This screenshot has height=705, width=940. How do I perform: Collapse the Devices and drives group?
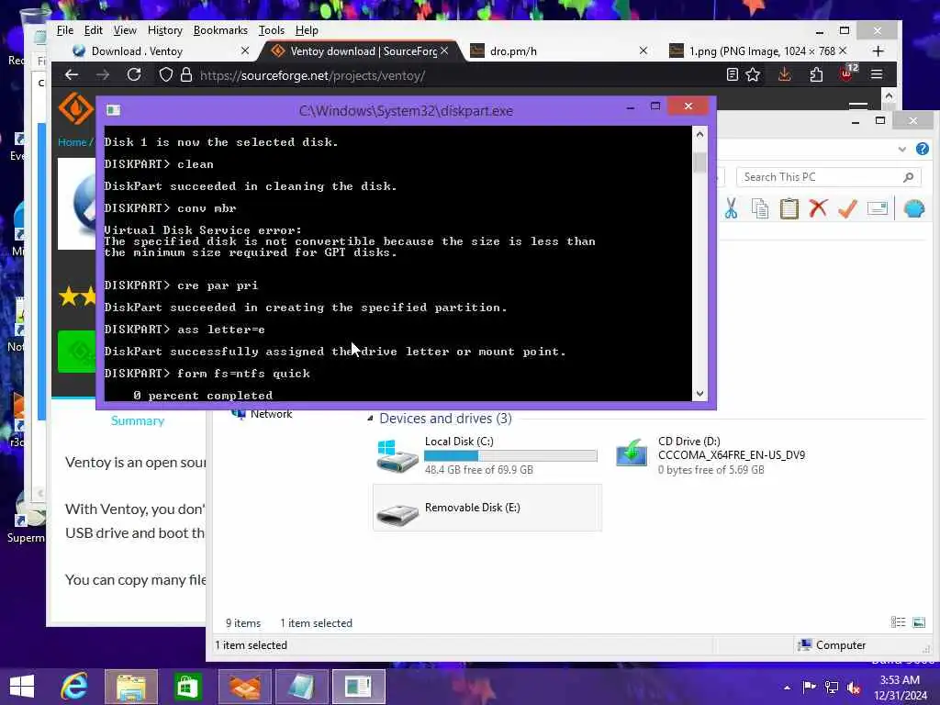[x=370, y=419]
